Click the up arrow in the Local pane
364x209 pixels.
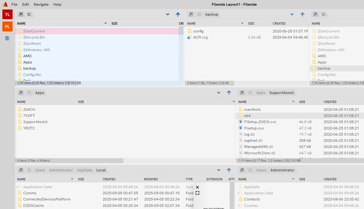click(x=229, y=170)
